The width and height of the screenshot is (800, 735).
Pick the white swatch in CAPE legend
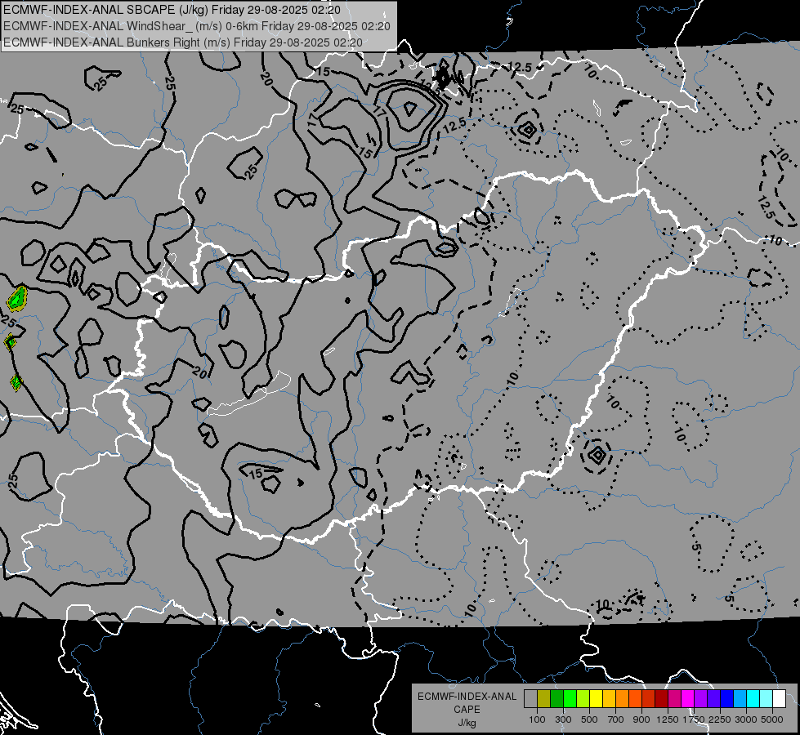[779, 699]
